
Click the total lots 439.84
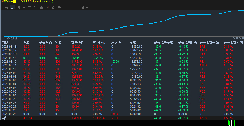tap(28, 118)
